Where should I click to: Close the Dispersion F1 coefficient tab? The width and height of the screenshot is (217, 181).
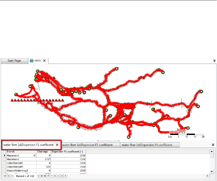tap(57, 145)
